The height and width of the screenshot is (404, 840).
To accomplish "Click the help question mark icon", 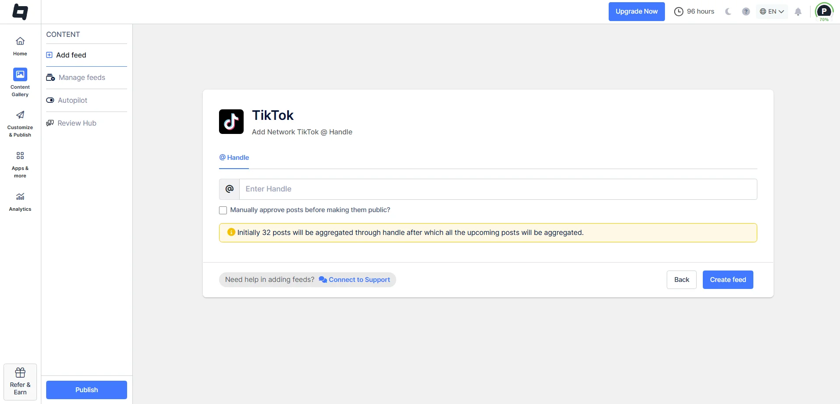I will pyautogui.click(x=746, y=12).
